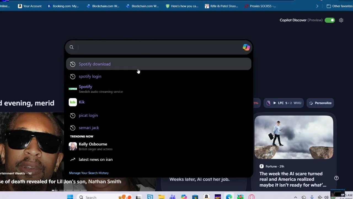353x199 pixels.
Task: Switch to Microsoft Edge taskbar icon
Action: (x=229, y=197)
